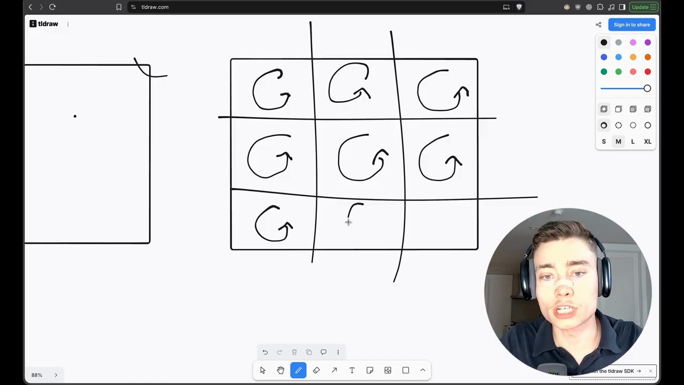
Task: Open the browser extensions puzzle icon
Action: click(600, 7)
